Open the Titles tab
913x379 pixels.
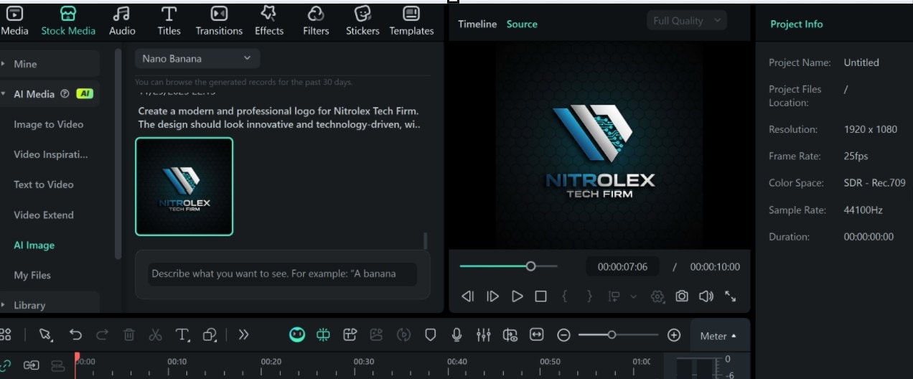169,21
